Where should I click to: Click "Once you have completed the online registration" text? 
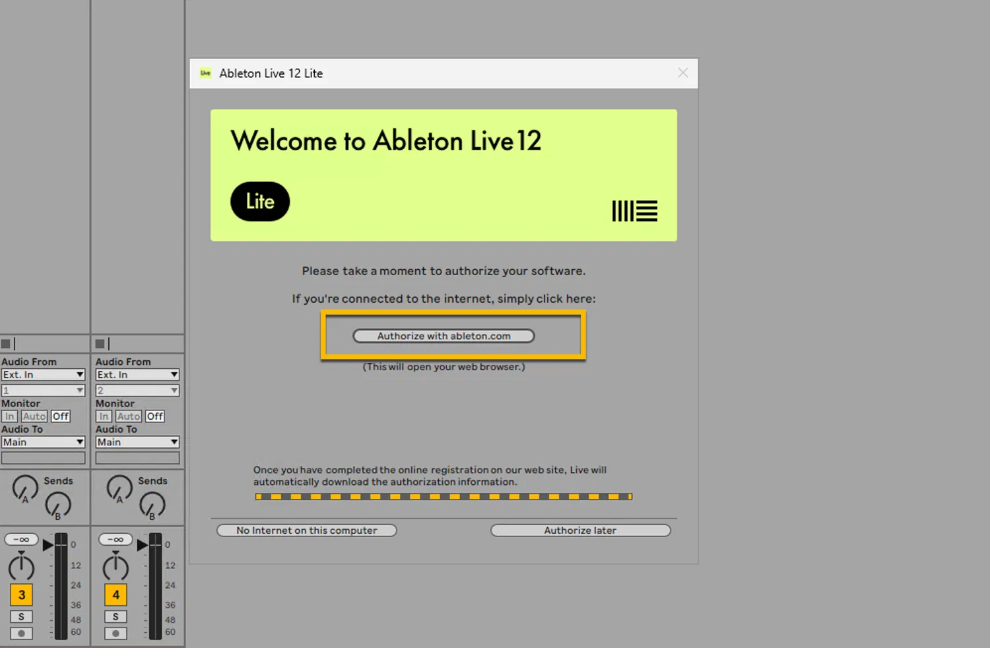tap(430, 476)
